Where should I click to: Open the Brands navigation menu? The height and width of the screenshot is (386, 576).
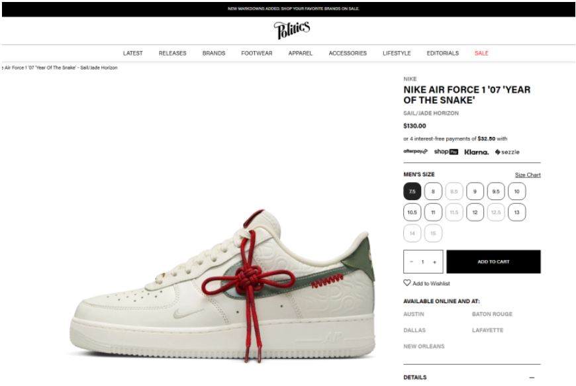(x=214, y=53)
